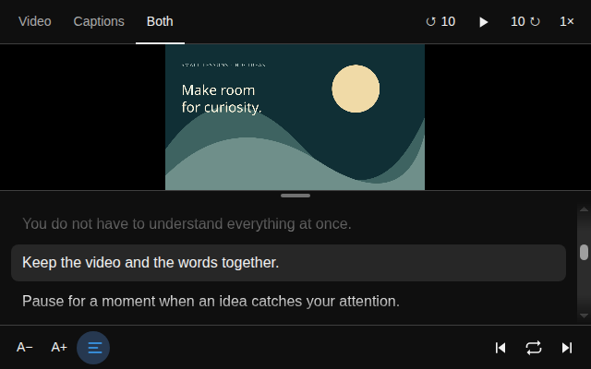Click the pane resize handle below video
Viewport: 591px width, 369px height.
point(295,196)
